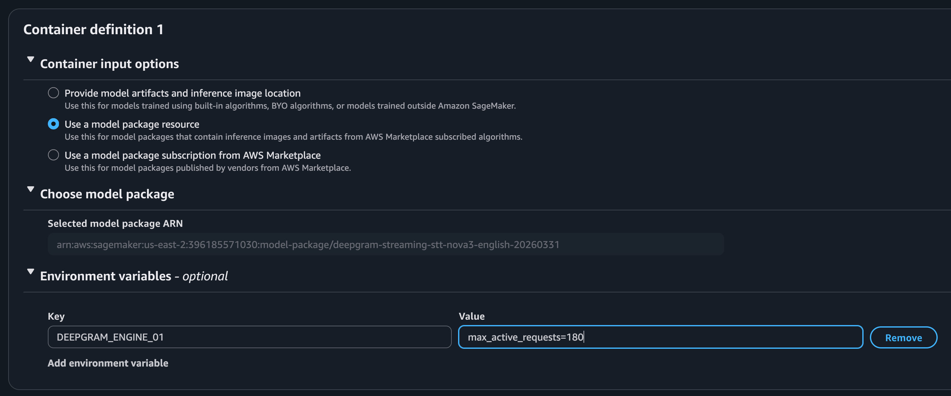Click "Add environment variable"
Image resolution: width=951 pixels, height=396 pixels.
coord(107,363)
